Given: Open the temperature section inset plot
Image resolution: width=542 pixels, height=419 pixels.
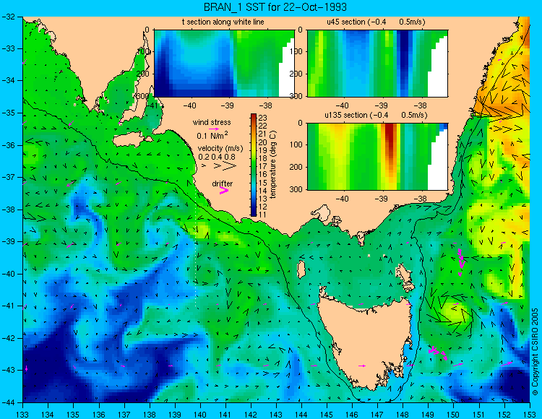Looking at the screenshot, I should coord(224,64).
